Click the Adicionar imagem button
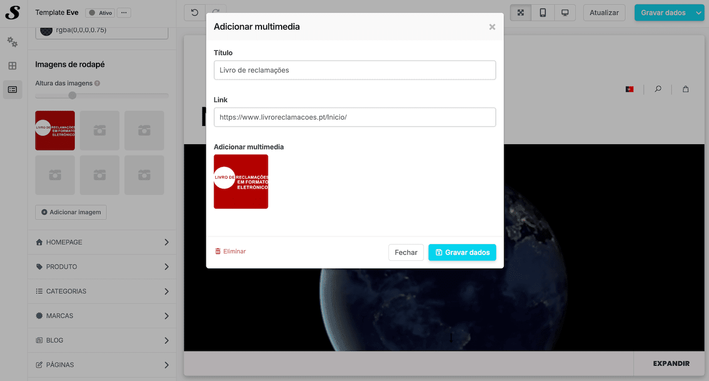Image resolution: width=709 pixels, height=381 pixels. [x=71, y=212]
